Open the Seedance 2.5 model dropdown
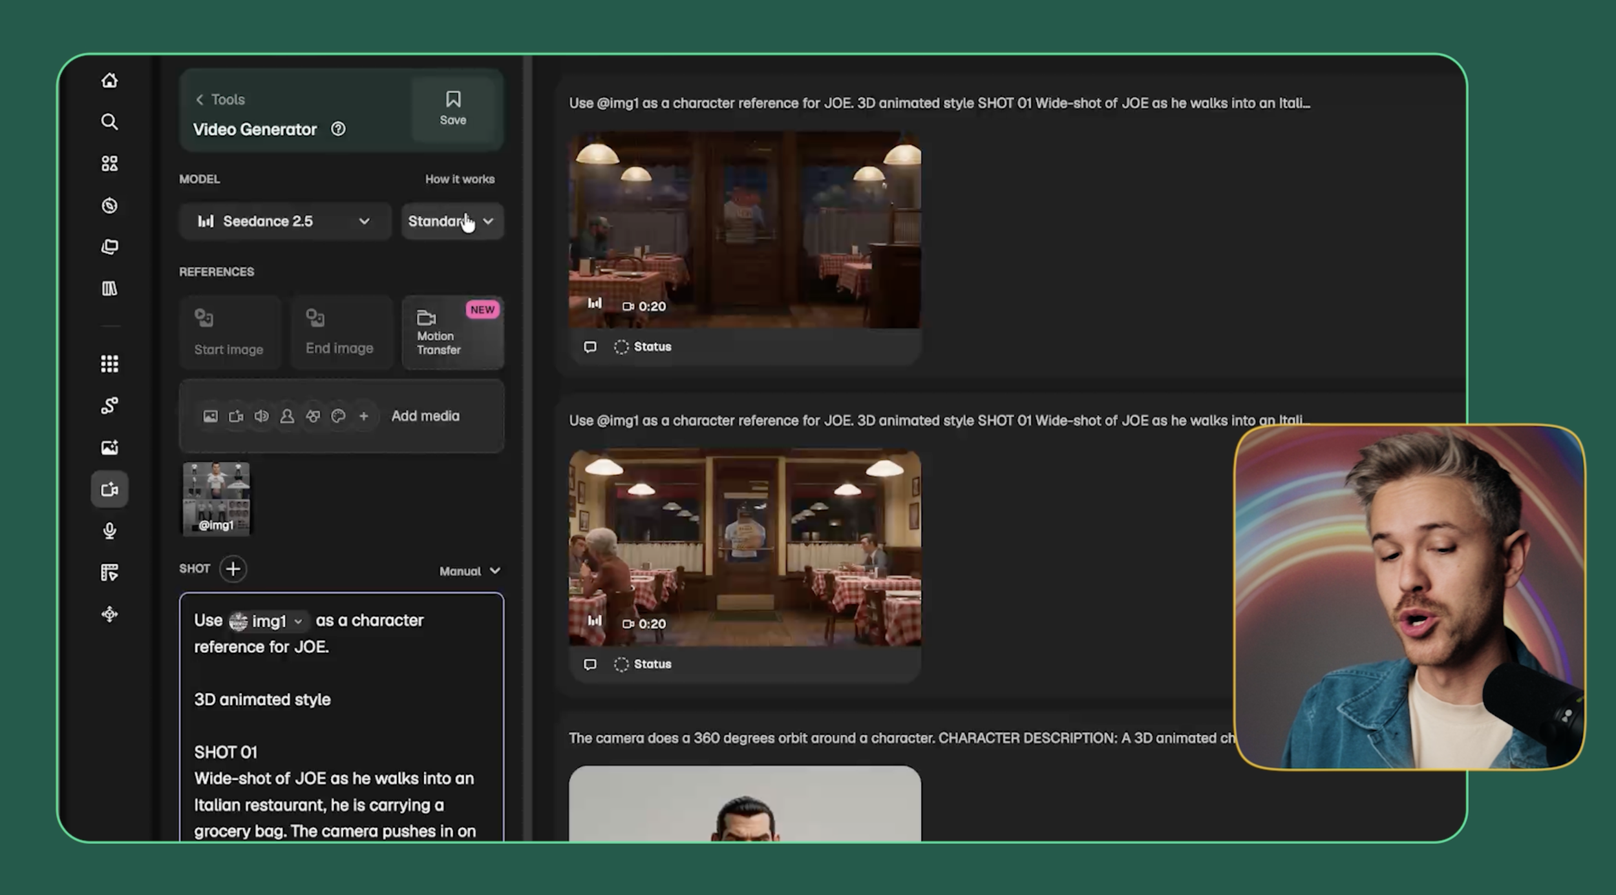 (285, 221)
